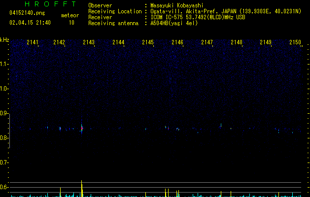
Task: Click the 2141 time marker
Action: pos(33,42)
